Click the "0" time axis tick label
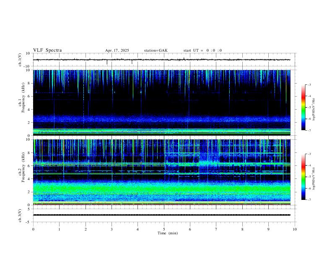This screenshot has width=332, height=257. [33, 229]
